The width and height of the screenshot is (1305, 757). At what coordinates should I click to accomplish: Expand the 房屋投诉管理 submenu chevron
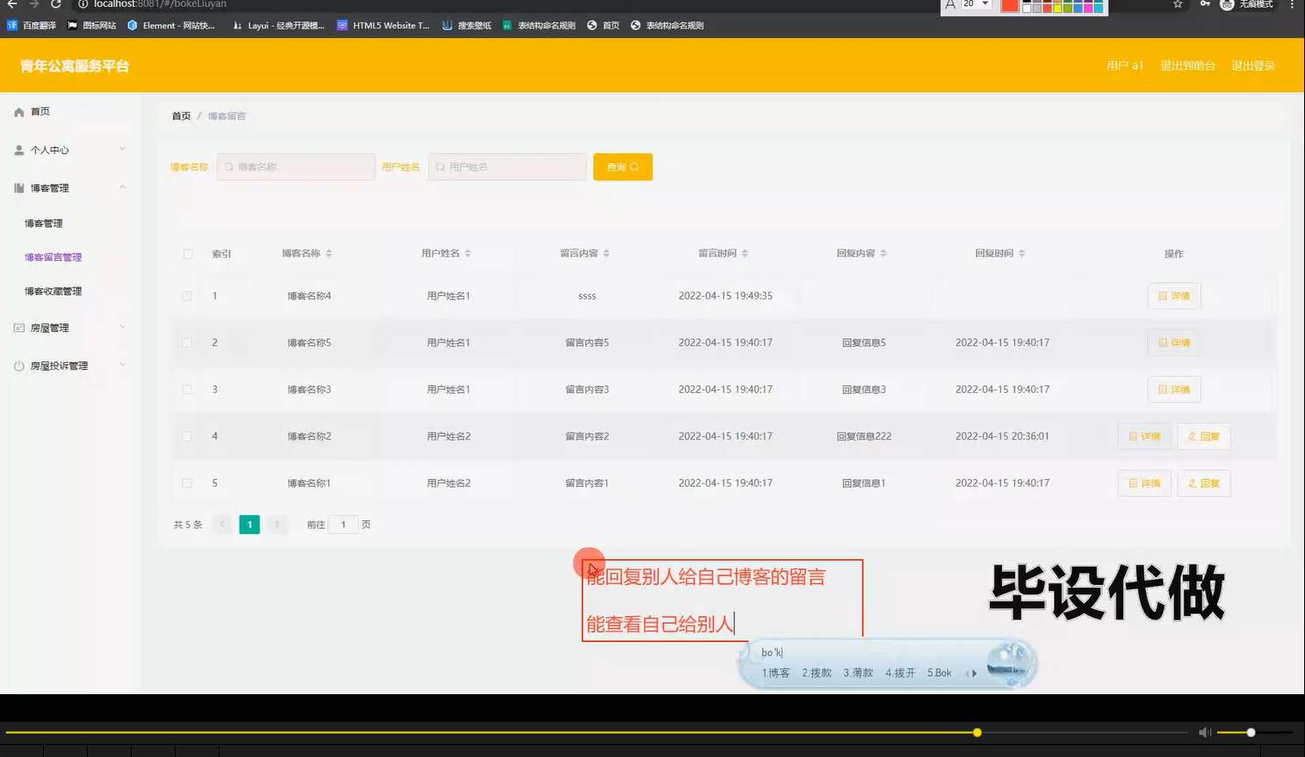point(122,365)
